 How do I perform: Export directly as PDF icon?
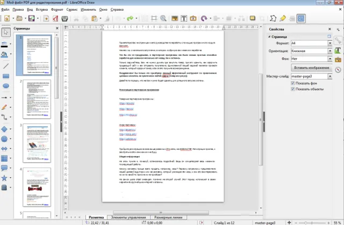(x=55, y=18)
